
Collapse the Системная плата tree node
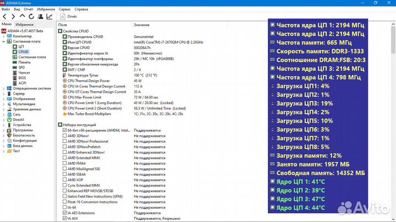pyautogui.click(x=3, y=41)
